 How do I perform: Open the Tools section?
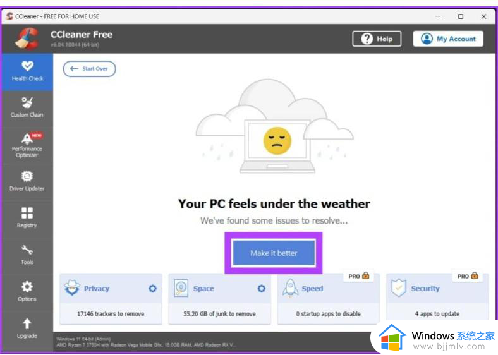coord(27,255)
